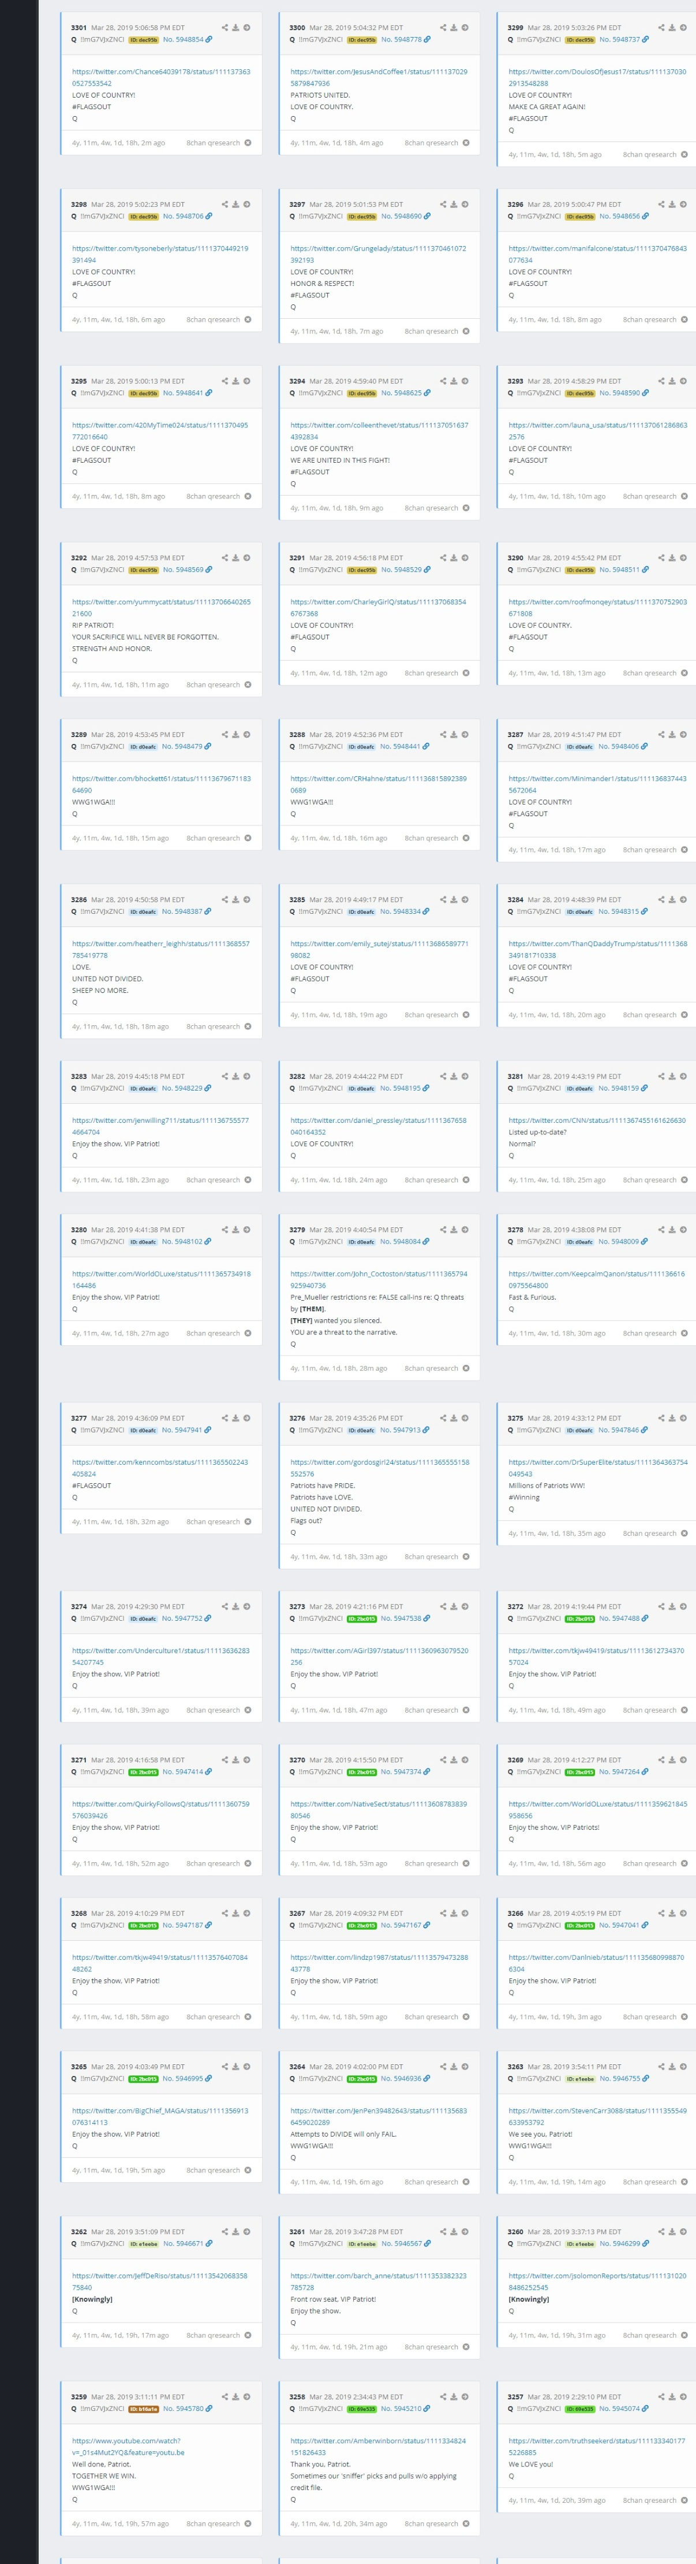The width and height of the screenshot is (696, 2564).
Task: Open the BigChief_MAGA Twitter status link
Action: click(160, 2116)
